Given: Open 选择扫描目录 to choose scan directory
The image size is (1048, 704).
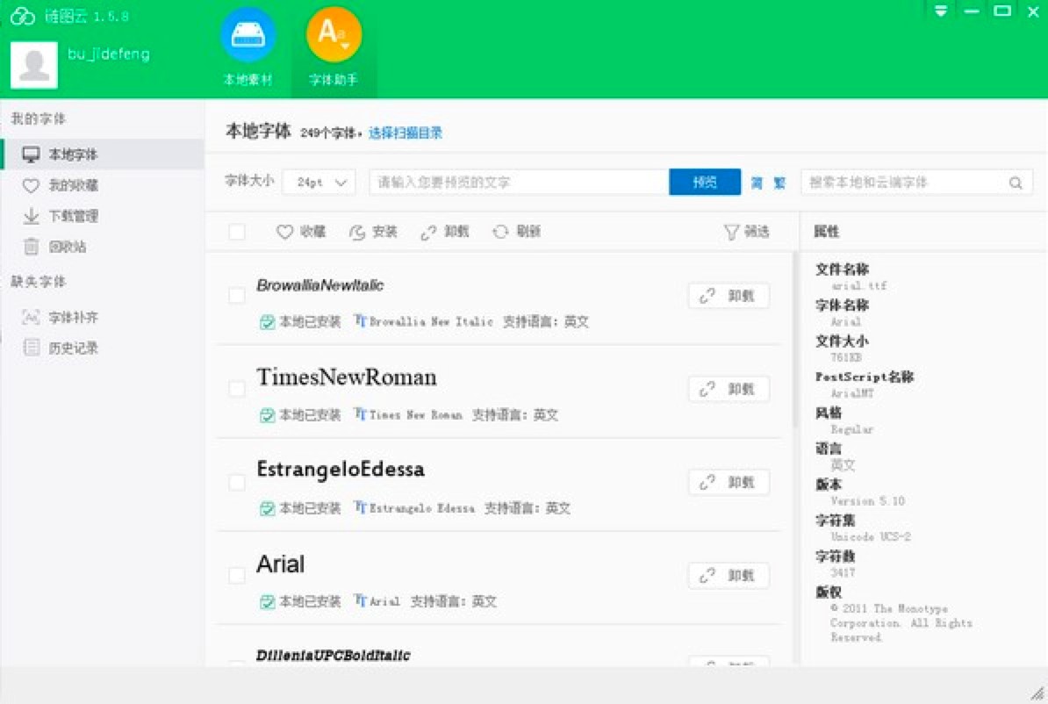Looking at the screenshot, I should (x=409, y=133).
